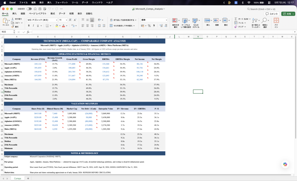Viewport: 297px width, 181px height.
Task: Click 折り返して全体を表示する wrap text
Action: [x=123, y=20]
